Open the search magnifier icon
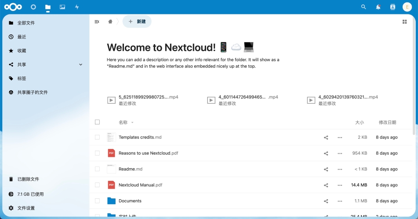 [363, 7]
